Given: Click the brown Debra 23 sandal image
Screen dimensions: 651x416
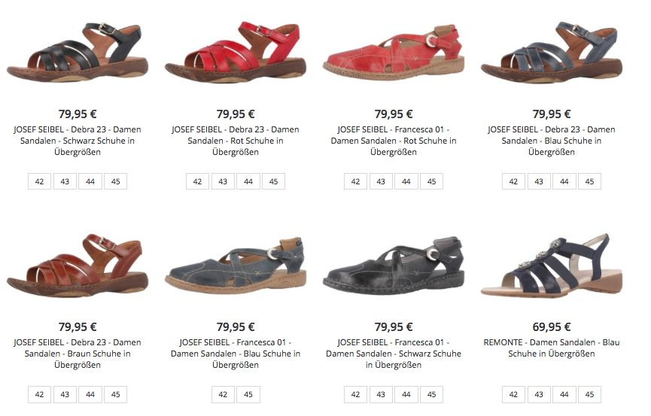Looking at the screenshot, I should pos(78,266).
